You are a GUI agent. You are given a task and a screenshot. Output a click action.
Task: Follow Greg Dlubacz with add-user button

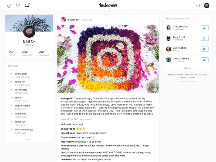tap(205, 28)
